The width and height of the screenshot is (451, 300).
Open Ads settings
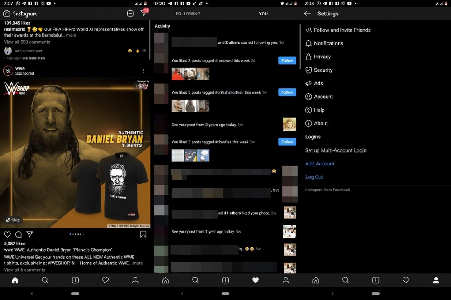point(314,83)
